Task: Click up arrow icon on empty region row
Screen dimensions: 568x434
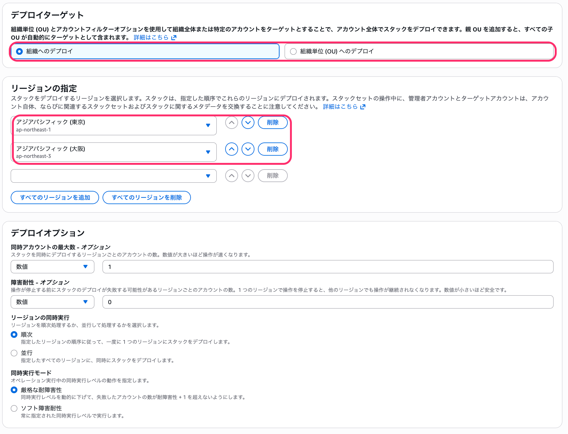Action: click(231, 176)
